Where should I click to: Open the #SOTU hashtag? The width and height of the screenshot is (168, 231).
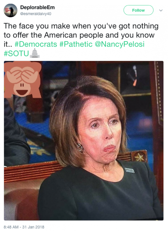[16, 53]
